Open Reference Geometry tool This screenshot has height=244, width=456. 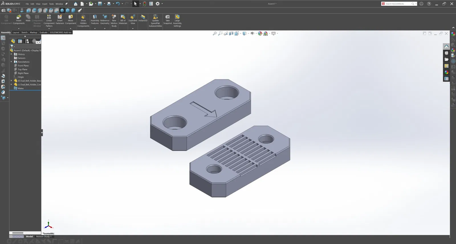105,19
